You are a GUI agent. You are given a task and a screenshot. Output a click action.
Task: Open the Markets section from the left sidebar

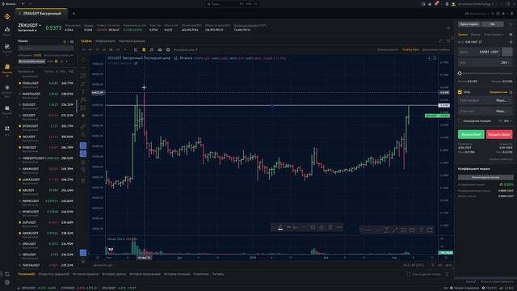click(x=7, y=31)
